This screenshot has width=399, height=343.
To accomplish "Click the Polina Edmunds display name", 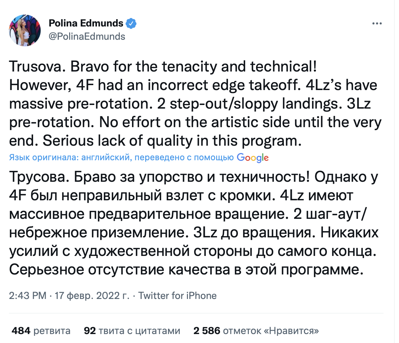I will click(86, 23).
